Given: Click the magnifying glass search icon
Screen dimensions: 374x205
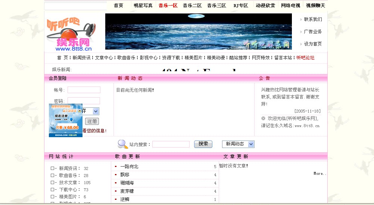Looking at the screenshot, I should point(122,144).
